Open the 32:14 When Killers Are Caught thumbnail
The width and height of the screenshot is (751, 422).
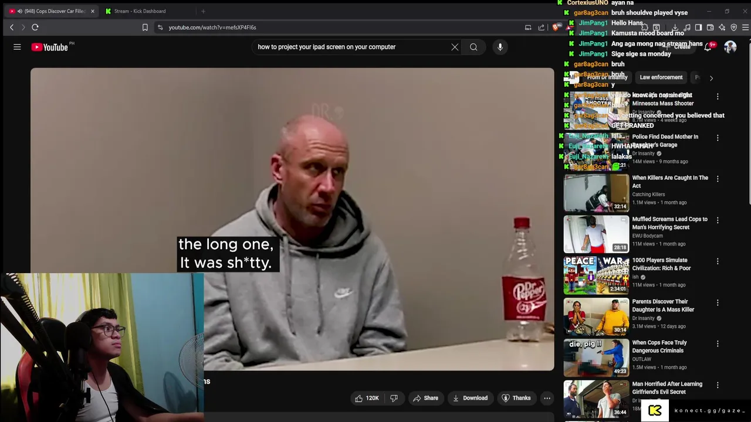(x=596, y=192)
